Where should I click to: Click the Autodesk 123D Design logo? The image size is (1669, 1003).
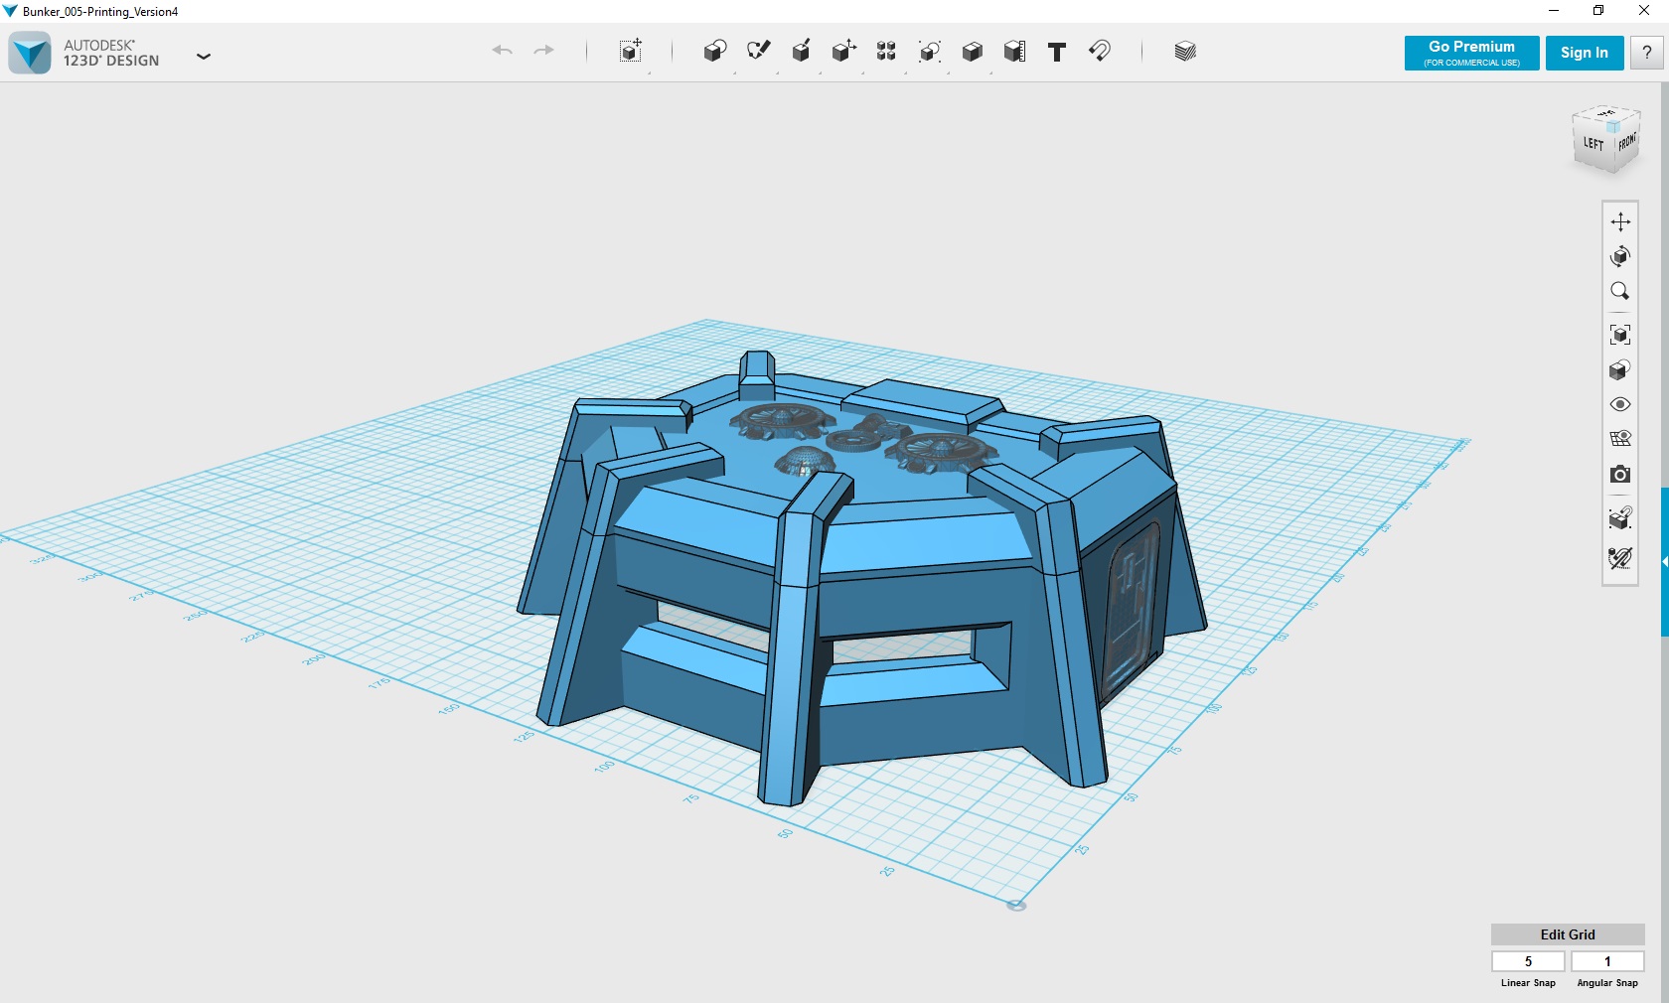[30, 53]
